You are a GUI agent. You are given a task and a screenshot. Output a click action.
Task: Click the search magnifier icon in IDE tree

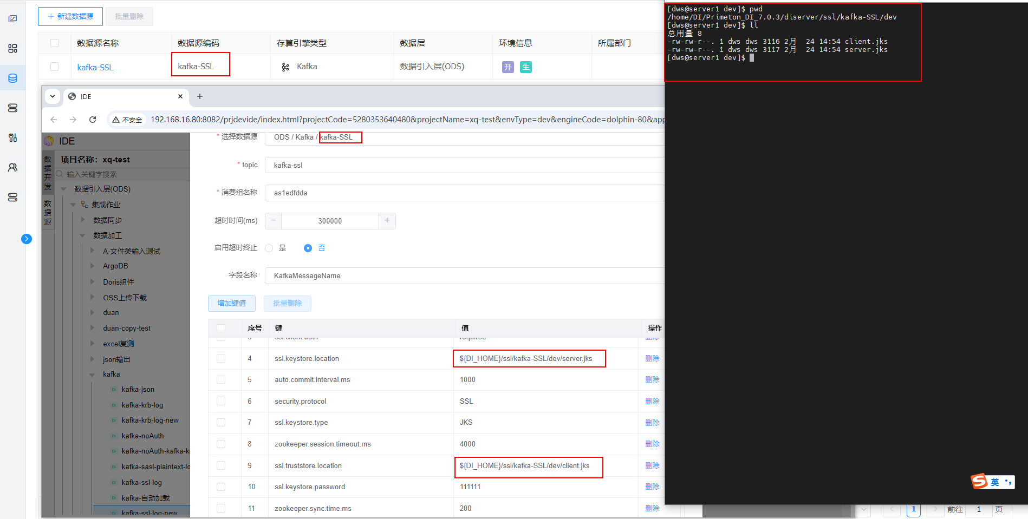point(60,174)
